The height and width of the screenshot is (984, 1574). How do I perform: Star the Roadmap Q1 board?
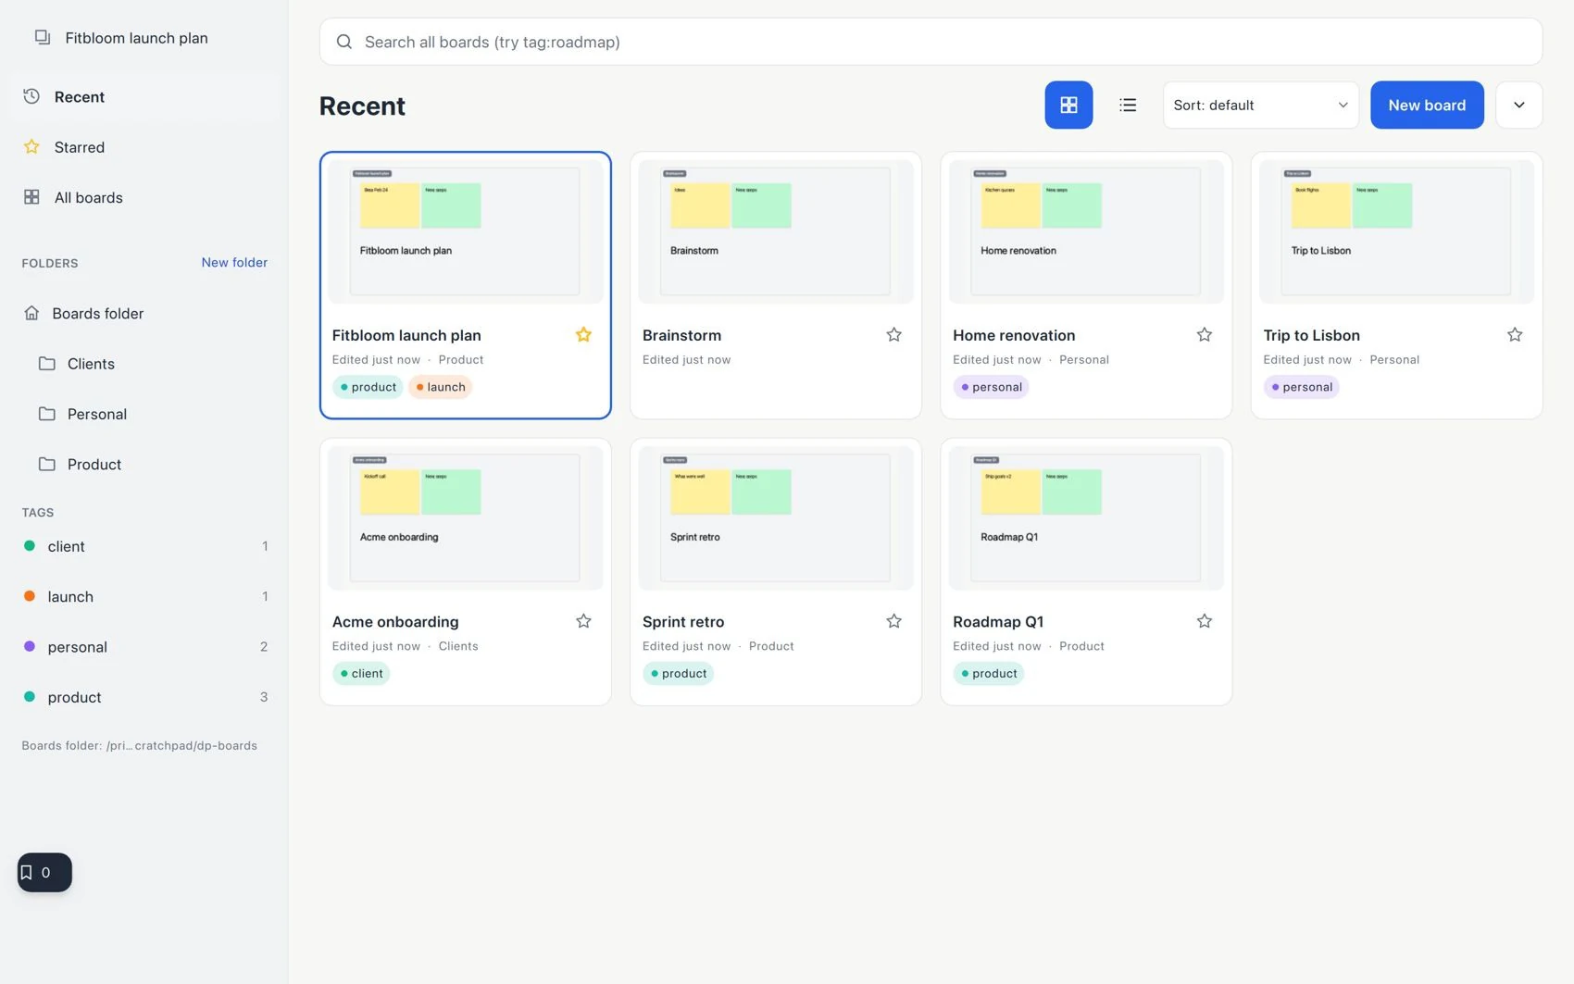click(x=1204, y=621)
